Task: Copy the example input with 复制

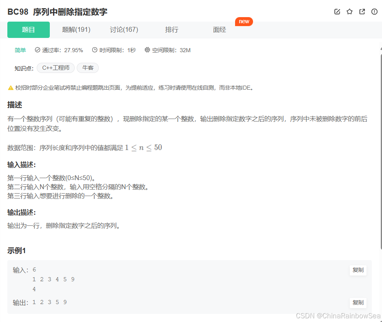Action: pyautogui.click(x=358, y=270)
